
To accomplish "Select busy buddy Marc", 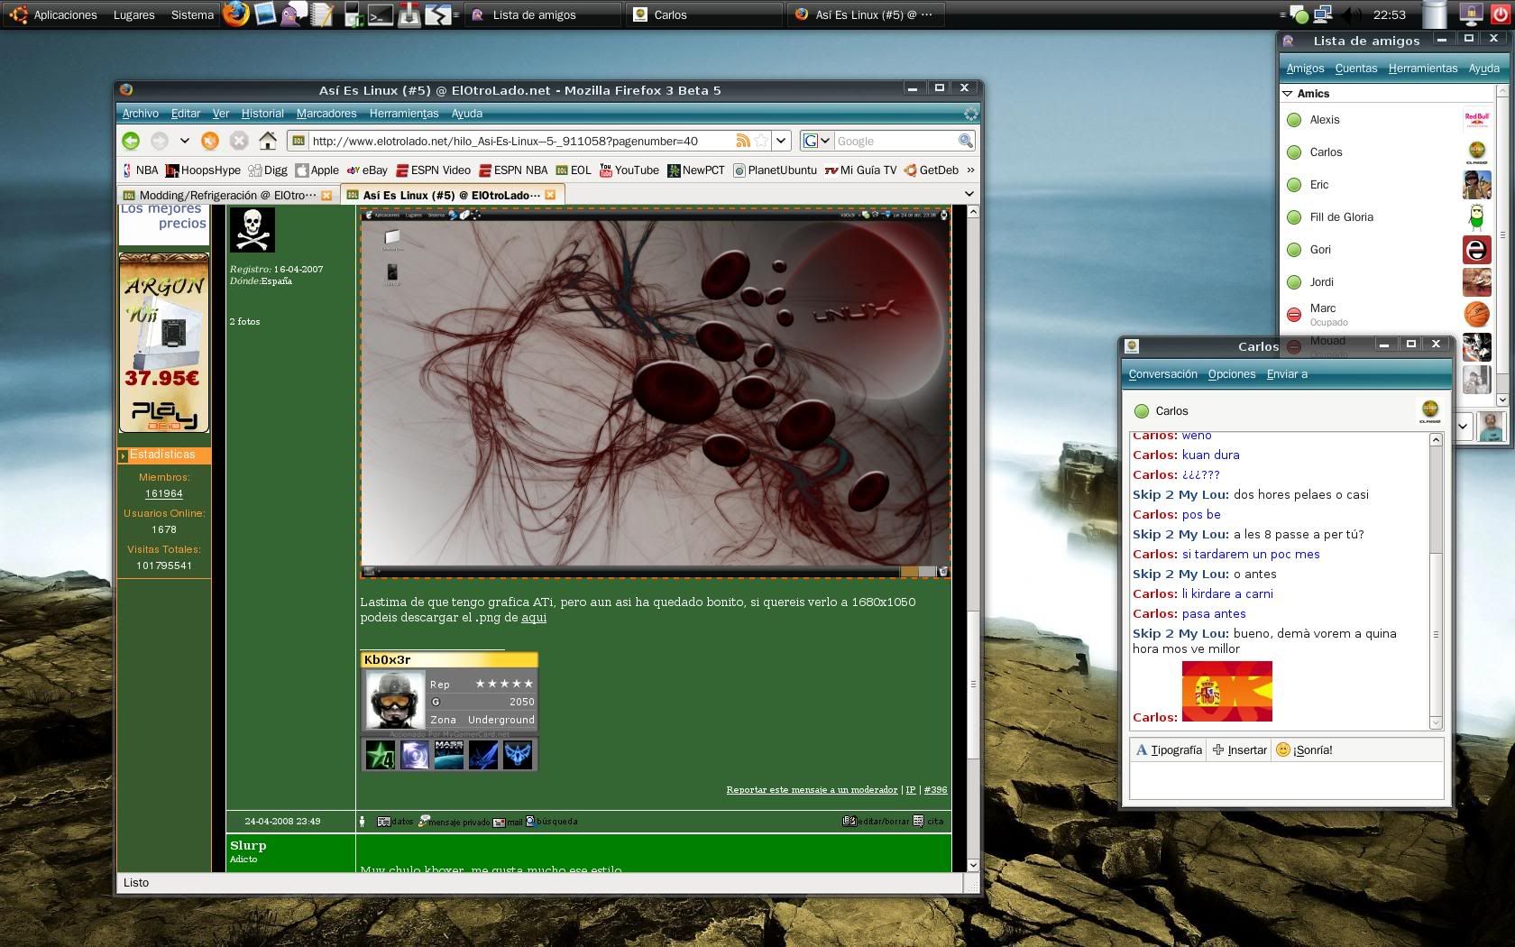I will [1389, 315].
